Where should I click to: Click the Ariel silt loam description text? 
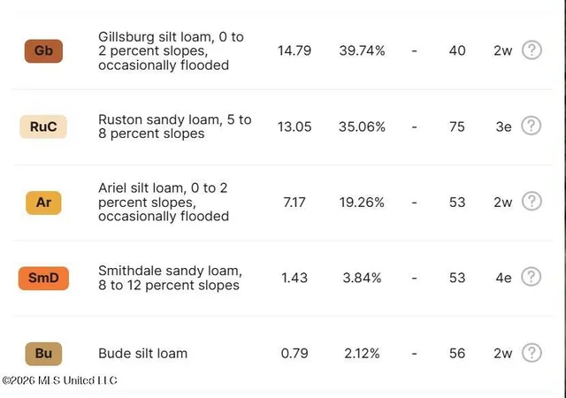[164, 202]
